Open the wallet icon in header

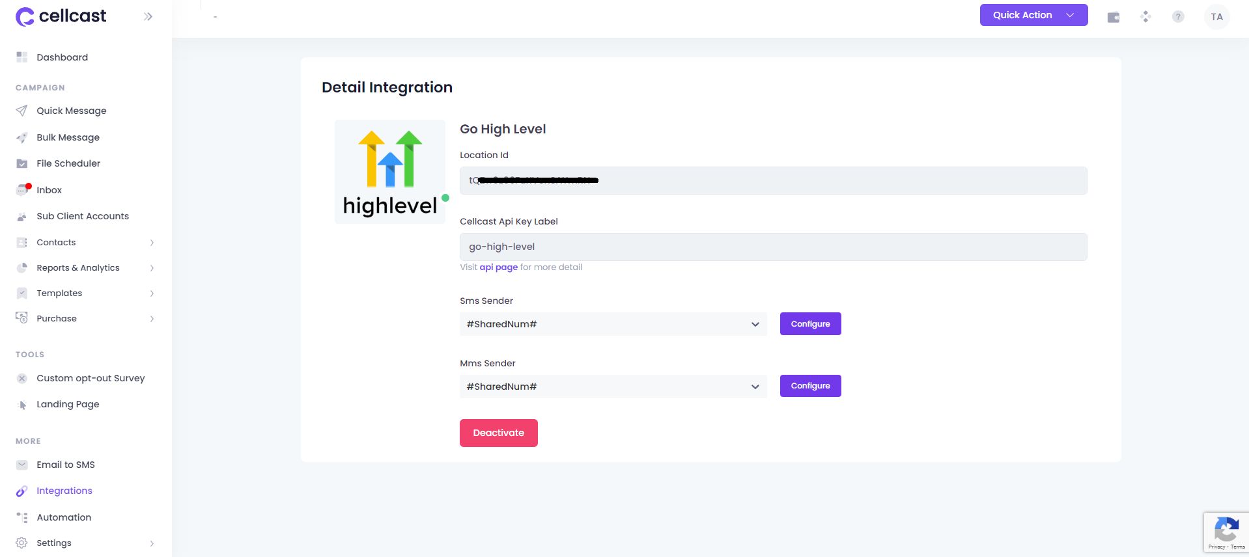tap(1114, 17)
